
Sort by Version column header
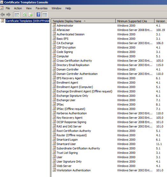(161, 21)
